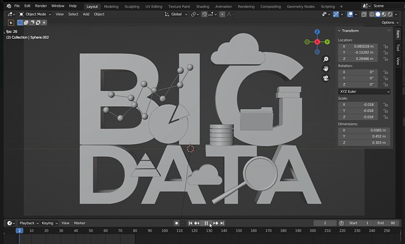The height and width of the screenshot is (244, 405).
Task: Activate 'set new selection' mode icon
Action: [20, 23]
